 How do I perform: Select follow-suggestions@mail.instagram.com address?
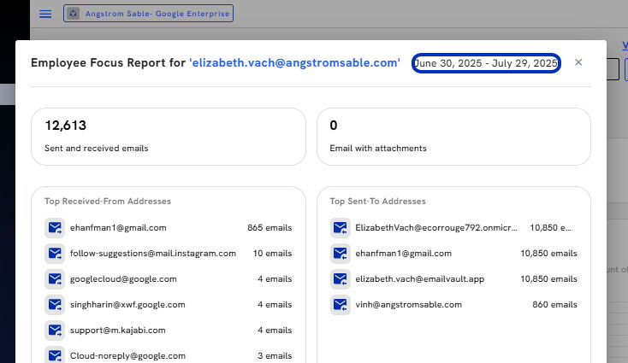point(153,254)
